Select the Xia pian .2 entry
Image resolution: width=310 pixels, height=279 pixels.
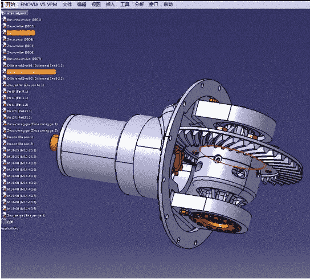(21, 143)
